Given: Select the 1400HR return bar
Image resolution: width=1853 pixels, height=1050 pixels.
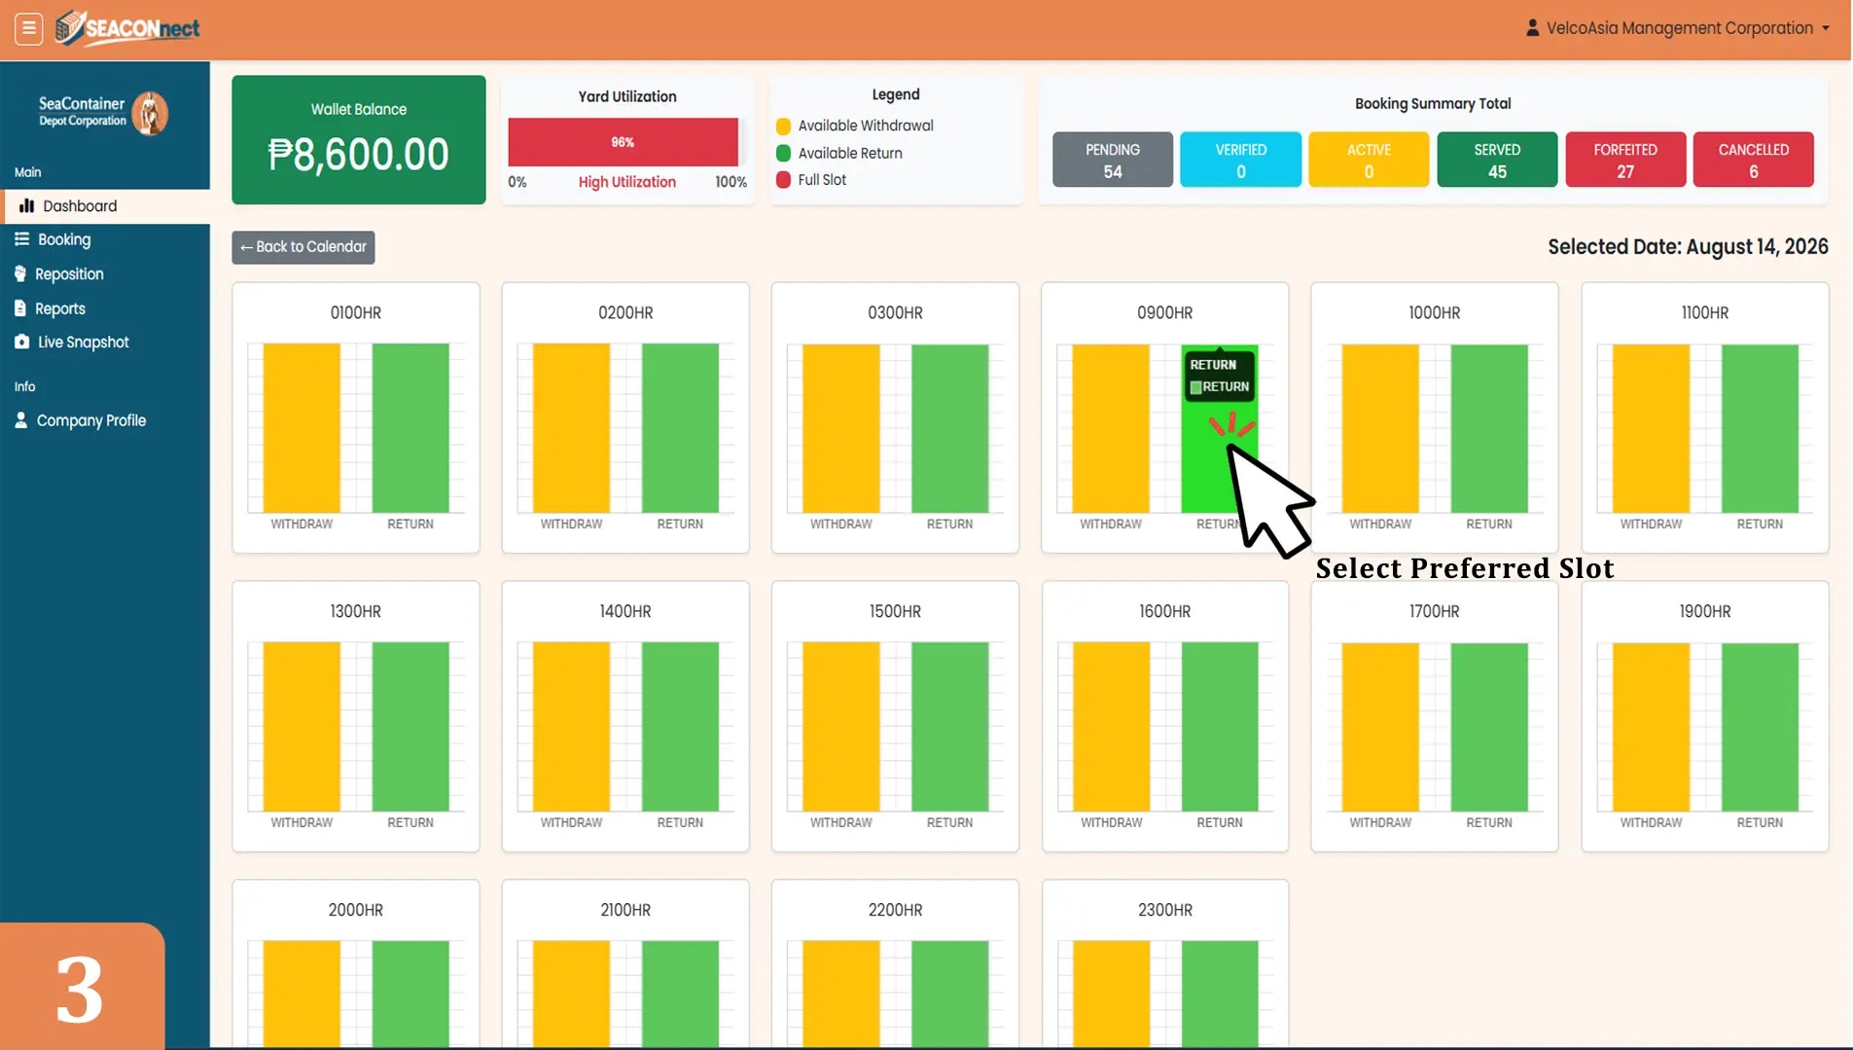Looking at the screenshot, I should click(680, 727).
